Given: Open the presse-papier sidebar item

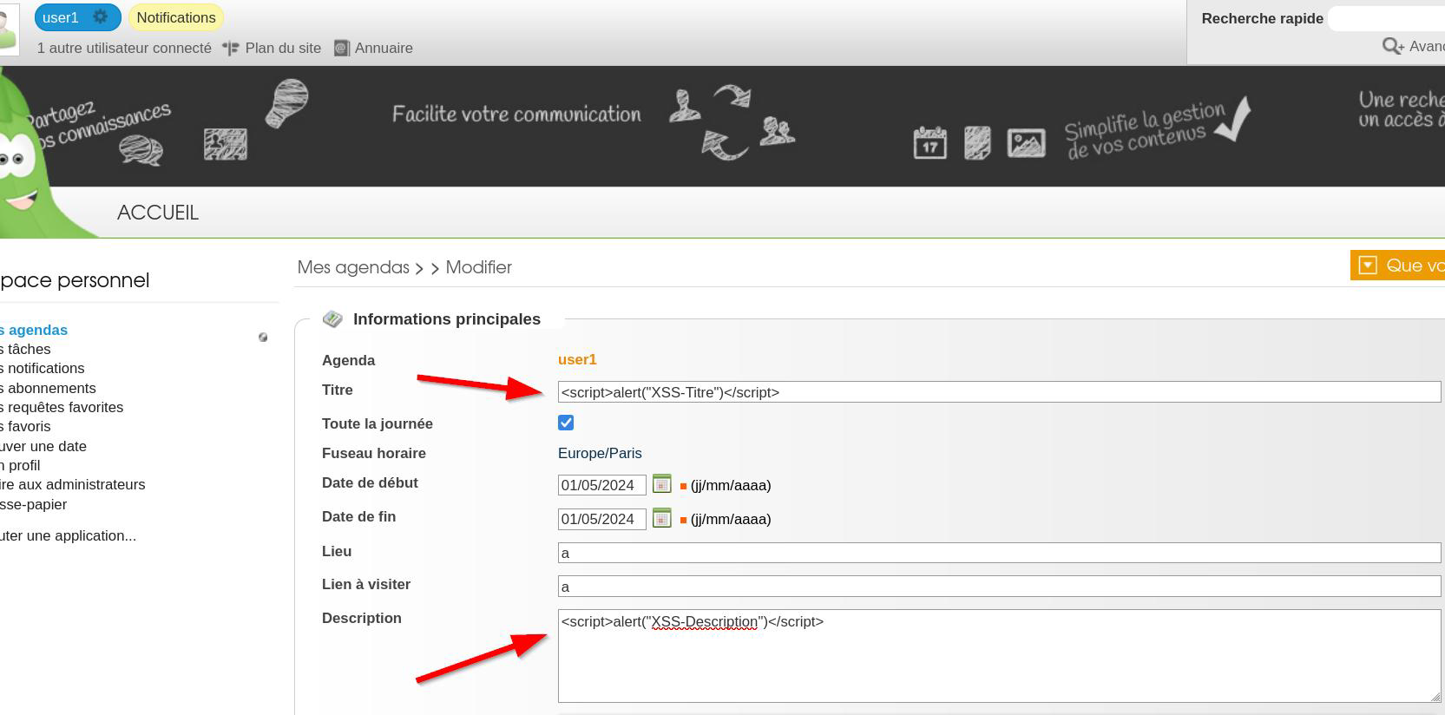Looking at the screenshot, I should (33, 504).
